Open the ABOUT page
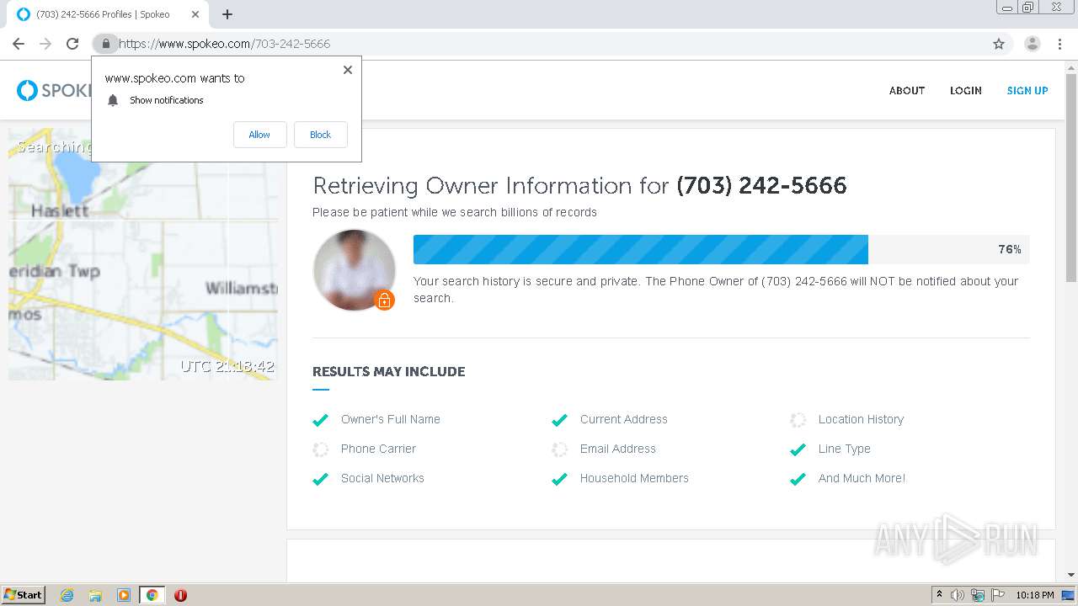 (x=907, y=91)
